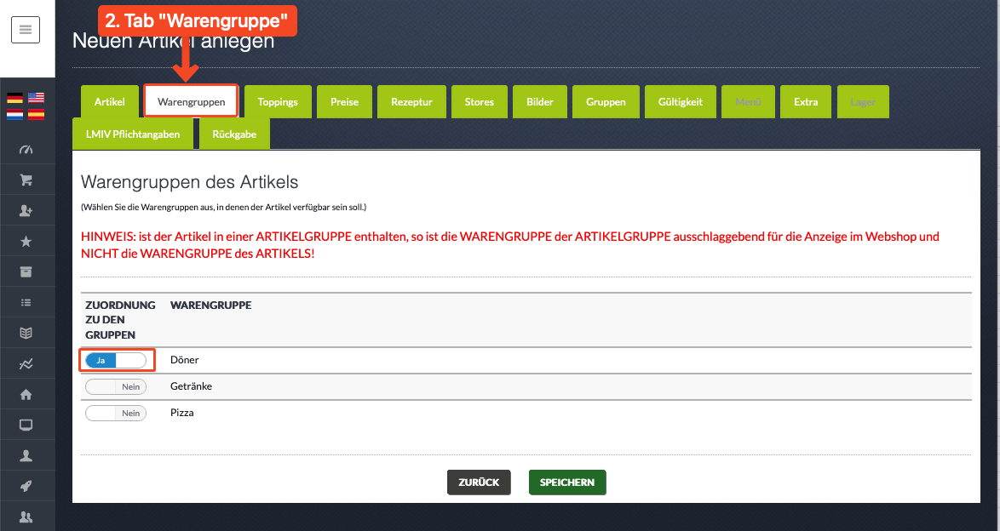This screenshot has height=531, width=1000.
Task: Switch to the Extra tab
Action: pos(806,102)
